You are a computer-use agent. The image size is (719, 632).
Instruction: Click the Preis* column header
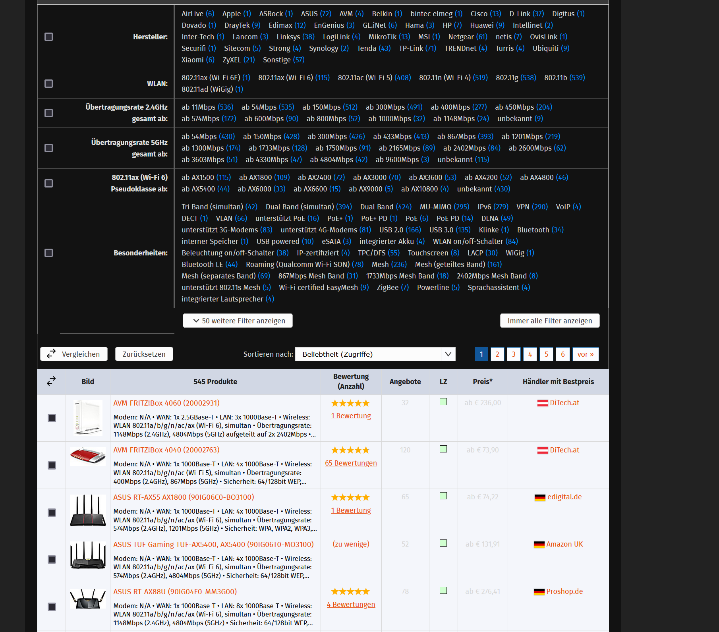pyautogui.click(x=483, y=381)
